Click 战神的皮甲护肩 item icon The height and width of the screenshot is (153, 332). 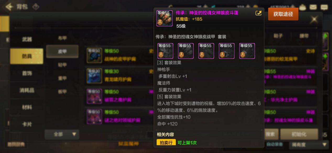[94, 55]
